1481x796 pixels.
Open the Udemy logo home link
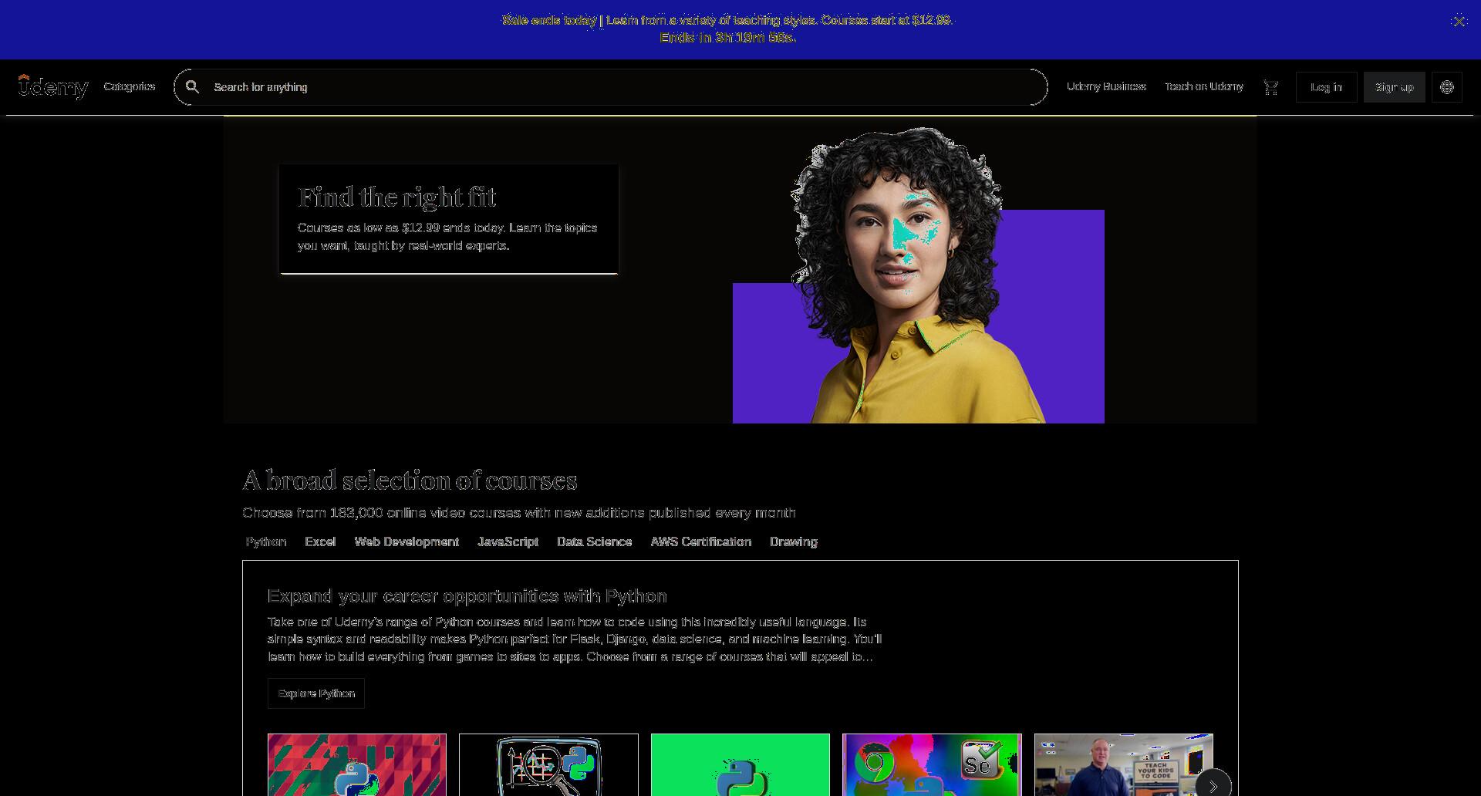click(53, 87)
